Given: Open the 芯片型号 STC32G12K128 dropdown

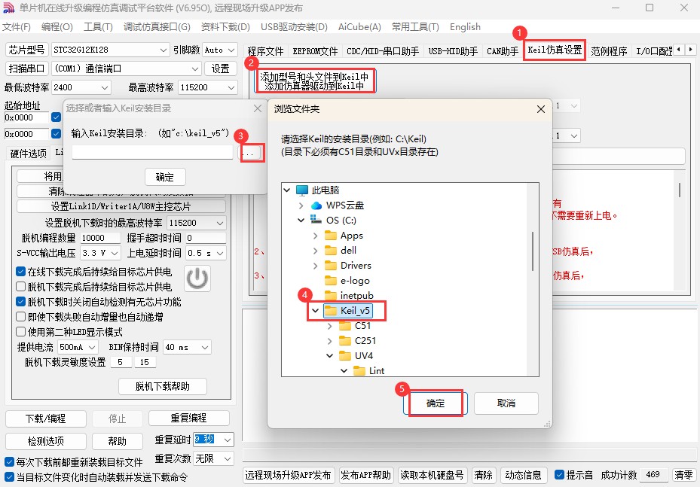Looking at the screenshot, I should pos(111,50).
